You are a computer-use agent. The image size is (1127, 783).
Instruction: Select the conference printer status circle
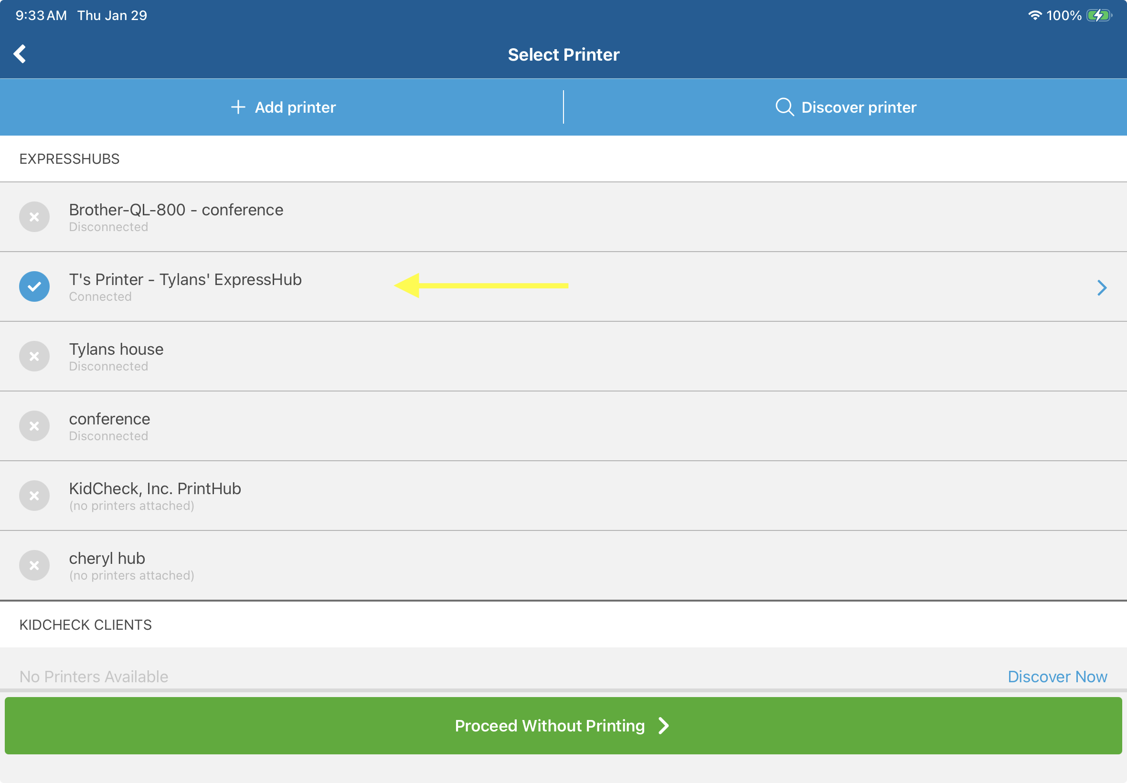(34, 426)
